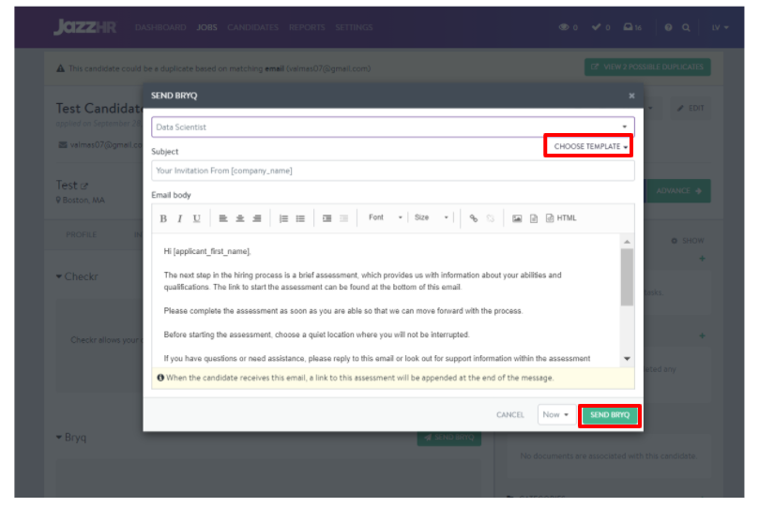Insert a bulleted list
Viewport: 759px width, 507px height.
[x=300, y=218]
